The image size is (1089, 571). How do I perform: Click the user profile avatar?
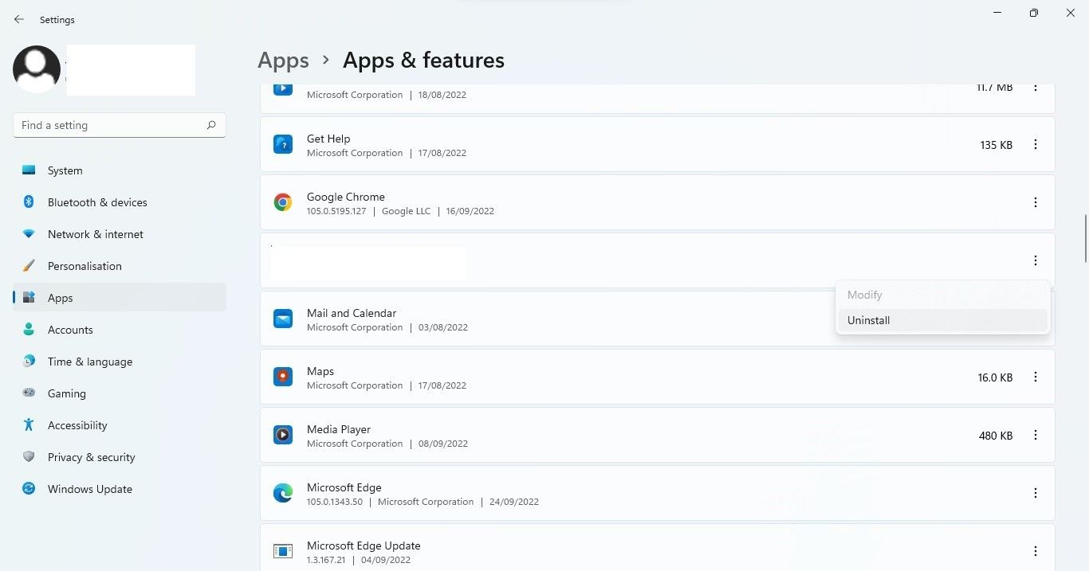click(x=37, y=69)
